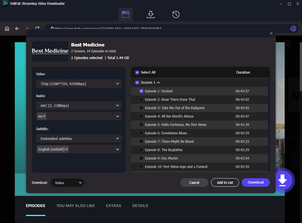302x223 pixels.
Task: Collapse the Season 1 episode list
Action: 158,83
